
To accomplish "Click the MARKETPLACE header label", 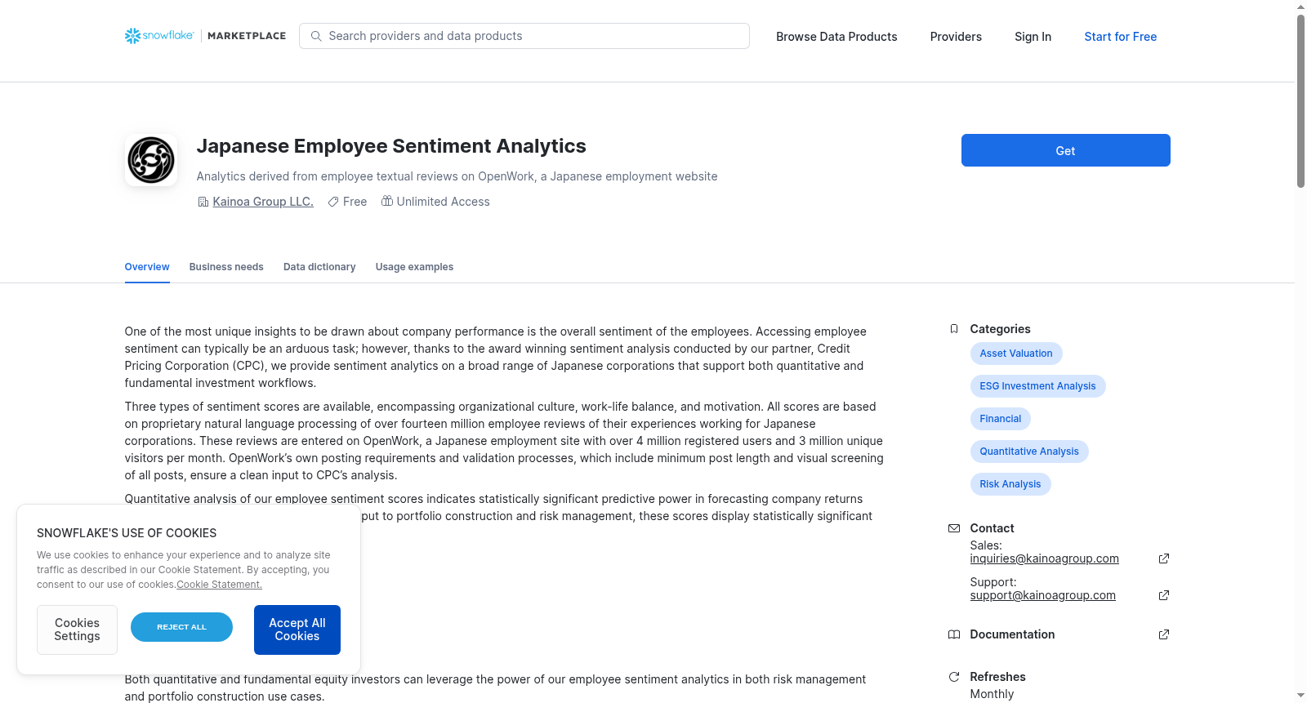I will click(247, 36).
